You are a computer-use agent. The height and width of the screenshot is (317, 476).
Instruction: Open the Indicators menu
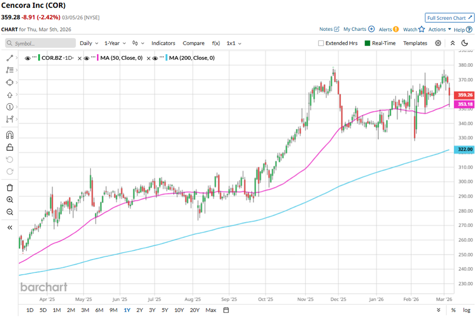pyautogui.click(x=163, y=43)
